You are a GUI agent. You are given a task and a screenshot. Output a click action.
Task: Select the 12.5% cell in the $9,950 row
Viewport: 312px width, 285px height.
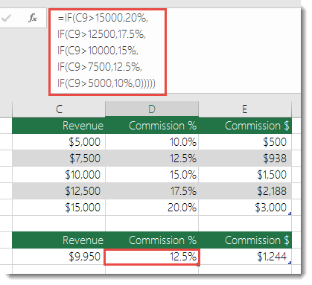click(x=152, y=257)
